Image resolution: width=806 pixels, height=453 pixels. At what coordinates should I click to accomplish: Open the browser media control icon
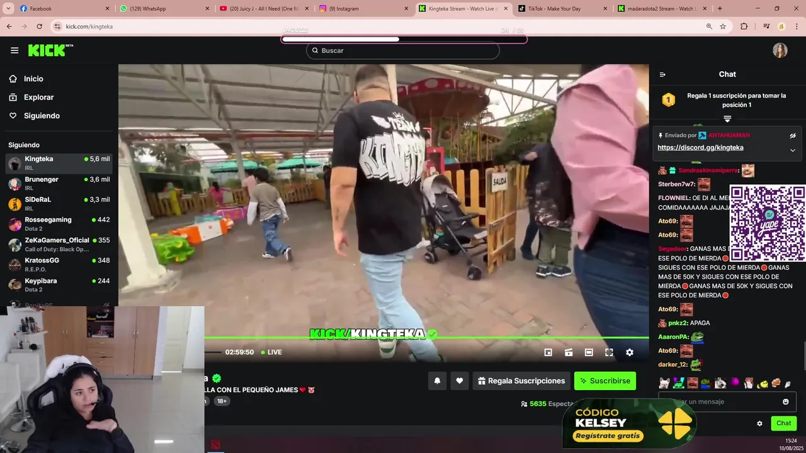pyautogui.click(x=766, y=26)
